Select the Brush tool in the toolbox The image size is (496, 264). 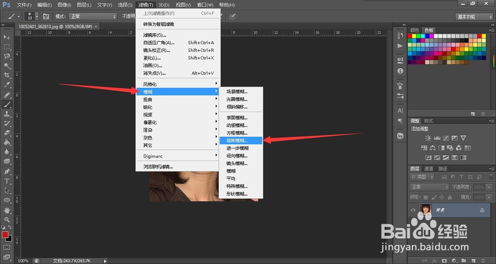(x=6, y=104)
